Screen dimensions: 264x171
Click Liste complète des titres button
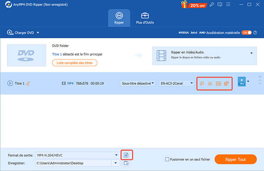pyautogui.click(x=75, y=63)
